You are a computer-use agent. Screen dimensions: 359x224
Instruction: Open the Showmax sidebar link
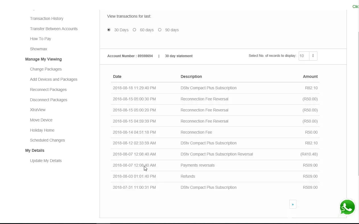click(38, 49)
